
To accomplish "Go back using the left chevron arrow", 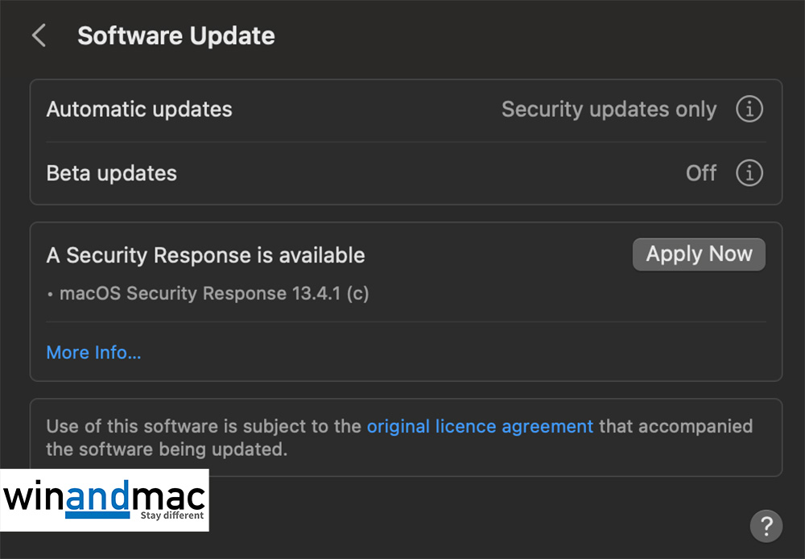I will coord(39,36).
